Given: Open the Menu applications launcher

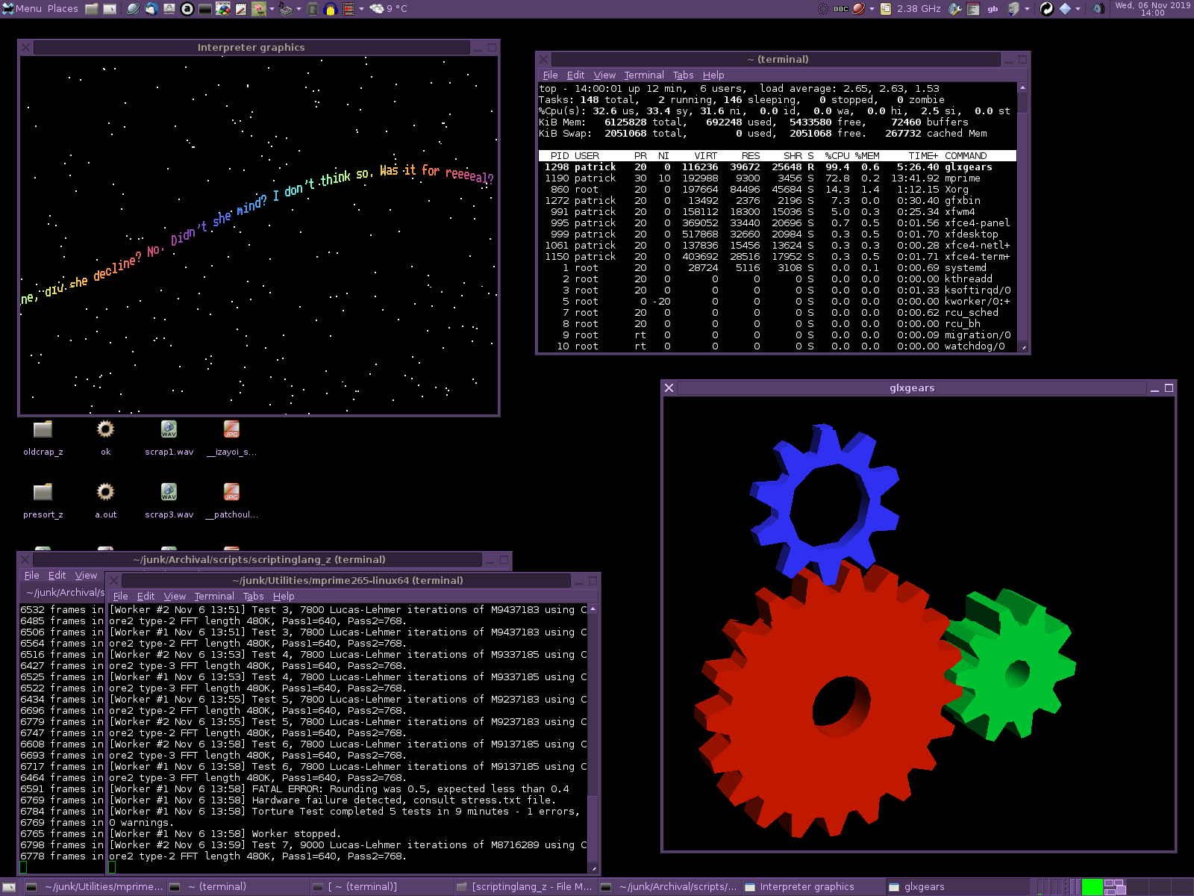Looking at the screenshot, I should click(x=22, y=8).
